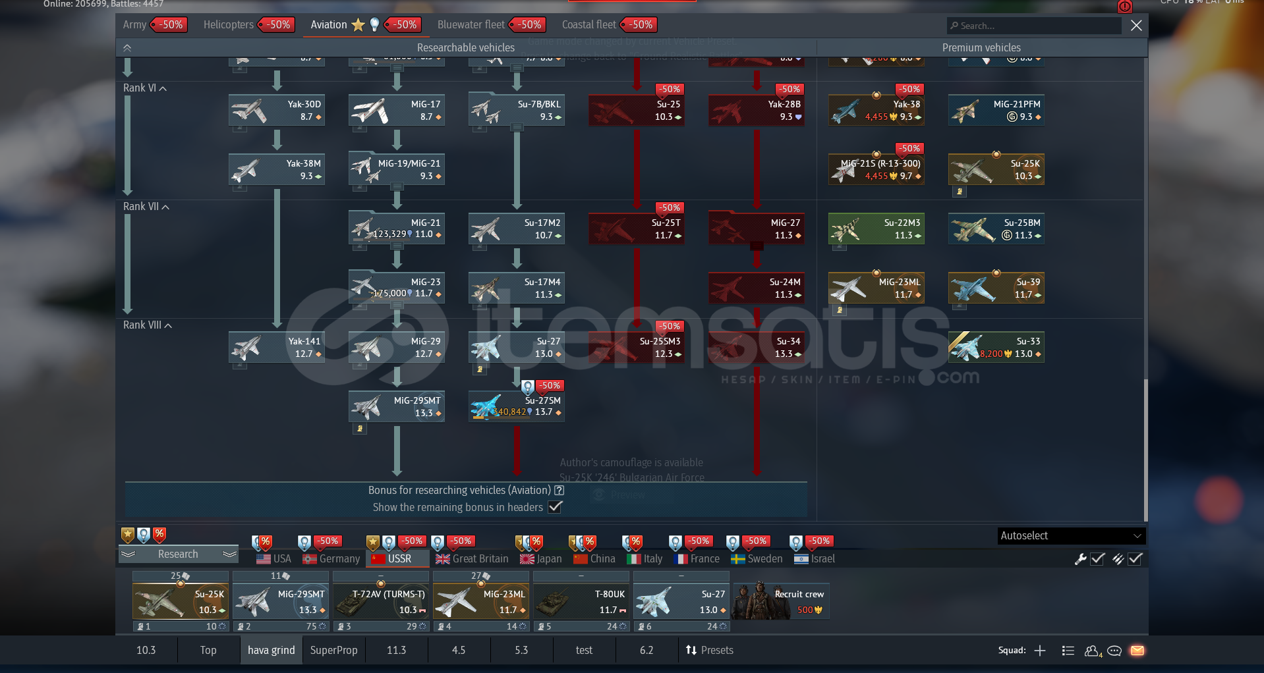Image resolution: width=1264 pixels, height=673 pixels.
Task: Expand the Research panel button
Action: 178,554
